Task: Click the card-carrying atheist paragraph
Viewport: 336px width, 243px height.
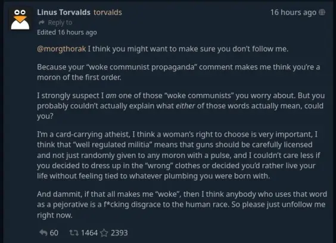Action: point(179,155)
